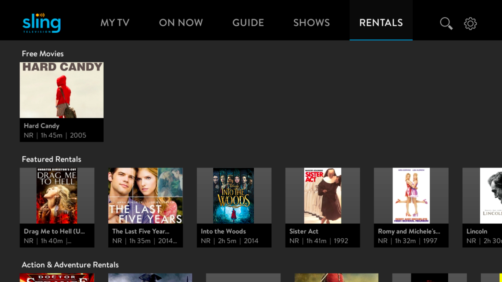The image size is (502, 282).
Task: Click the Featured Rentals section heading
Action: 51,159
